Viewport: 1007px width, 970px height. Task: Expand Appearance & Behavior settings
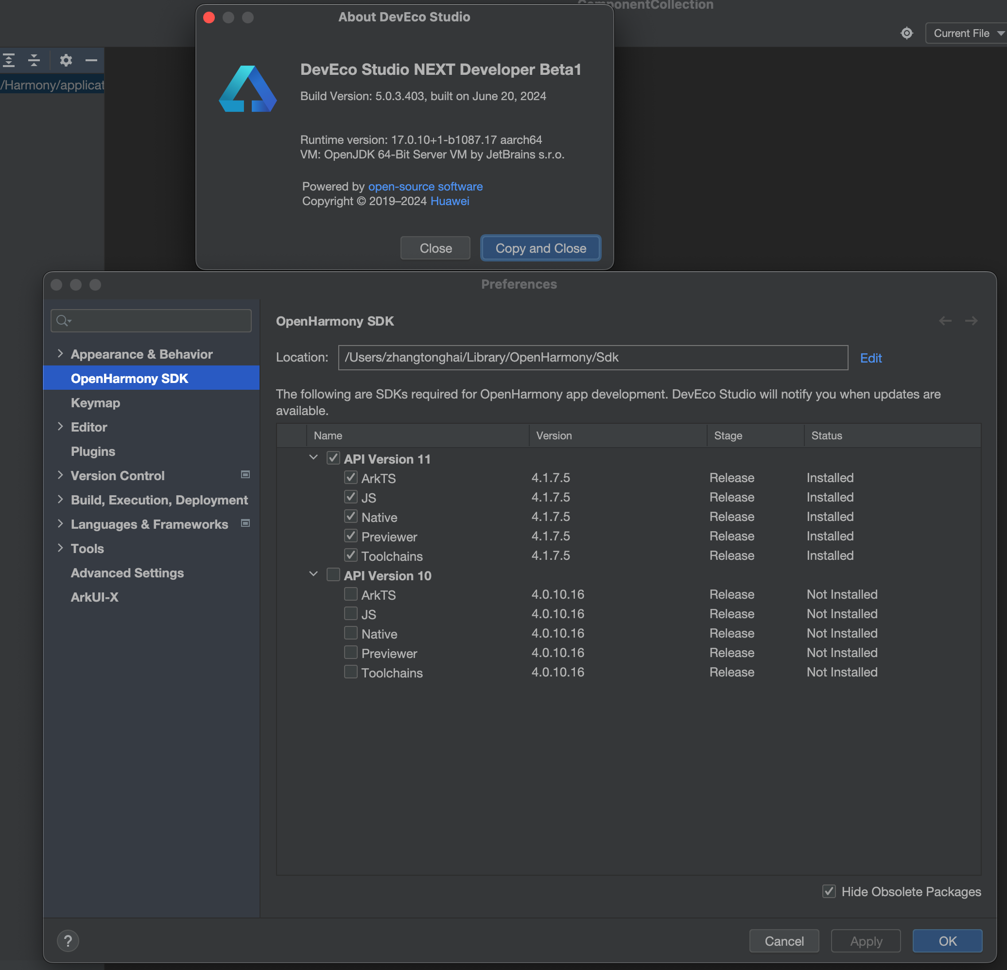pos(60,353)
